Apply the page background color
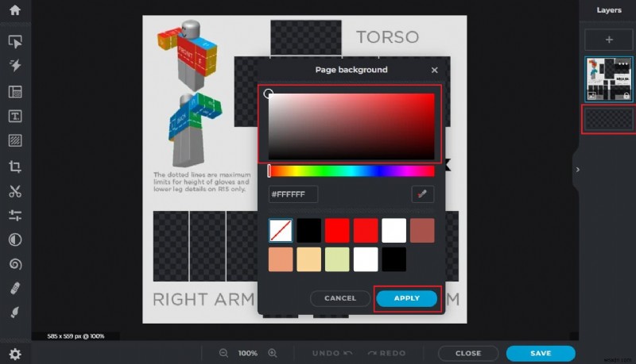 pyautogui.click(x=407, y=298)
